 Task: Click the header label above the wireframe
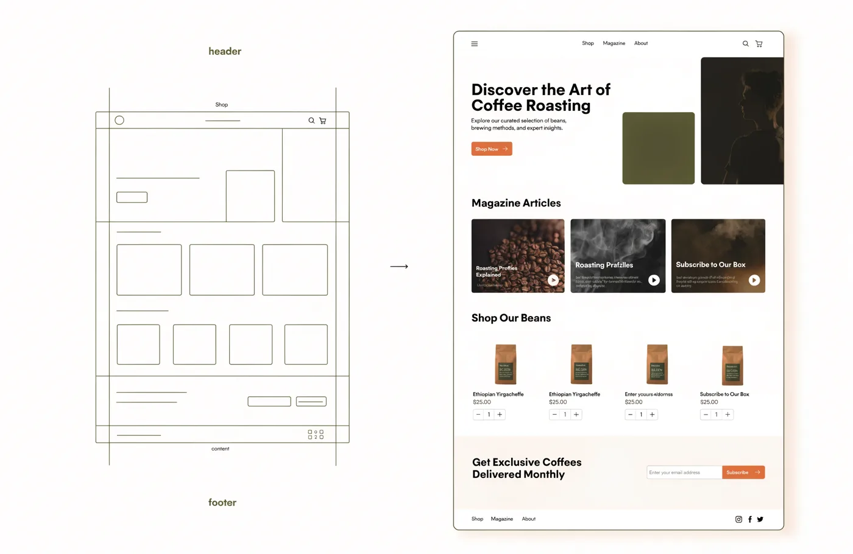225,51
